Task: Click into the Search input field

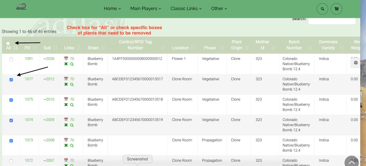Action: tap(332, 20)
